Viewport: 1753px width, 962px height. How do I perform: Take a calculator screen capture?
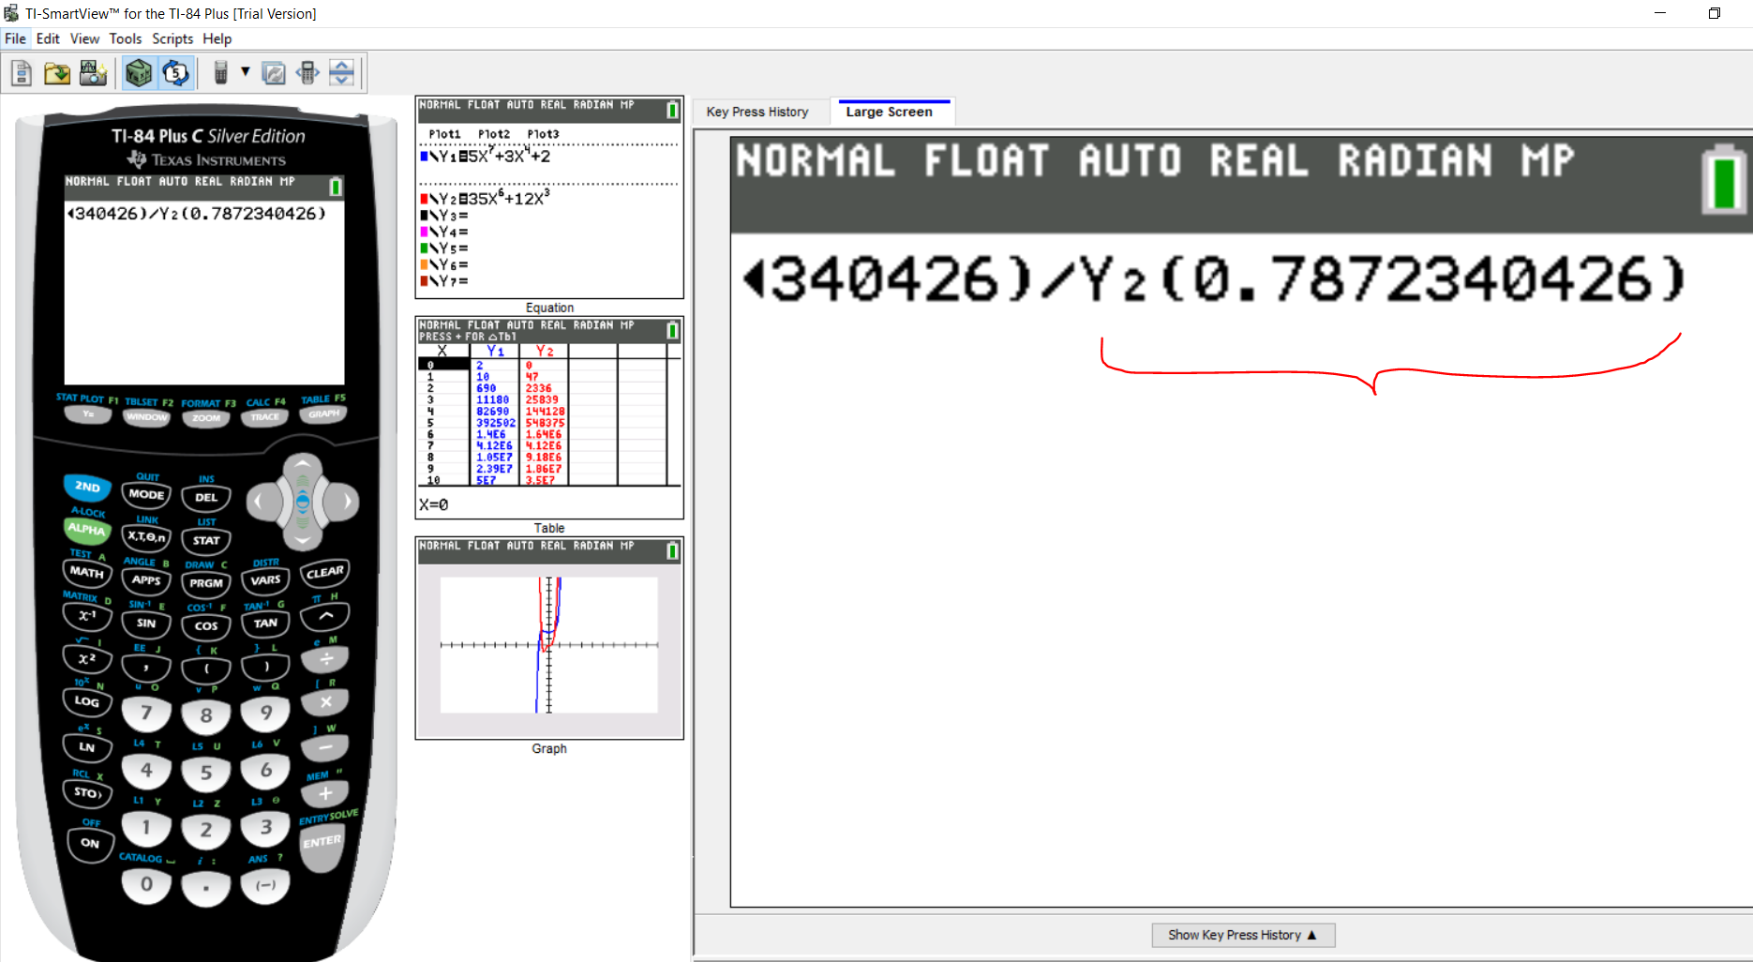[93, 73]
